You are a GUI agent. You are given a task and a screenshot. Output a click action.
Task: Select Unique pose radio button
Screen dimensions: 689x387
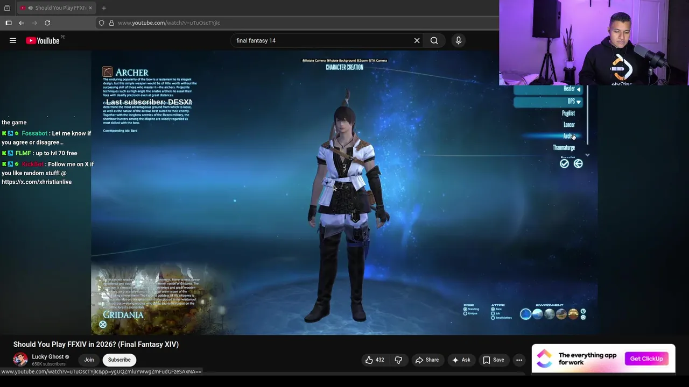tap(465, 313)
